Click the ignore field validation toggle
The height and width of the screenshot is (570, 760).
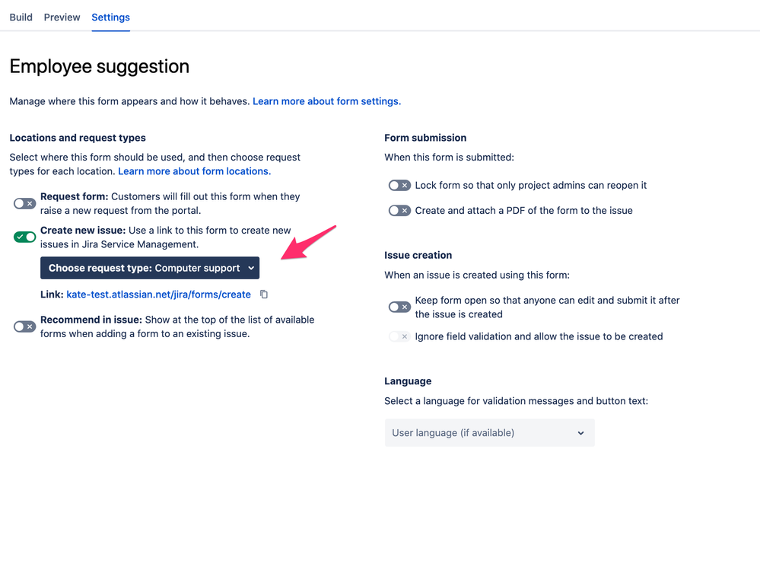tap(399, 336)
